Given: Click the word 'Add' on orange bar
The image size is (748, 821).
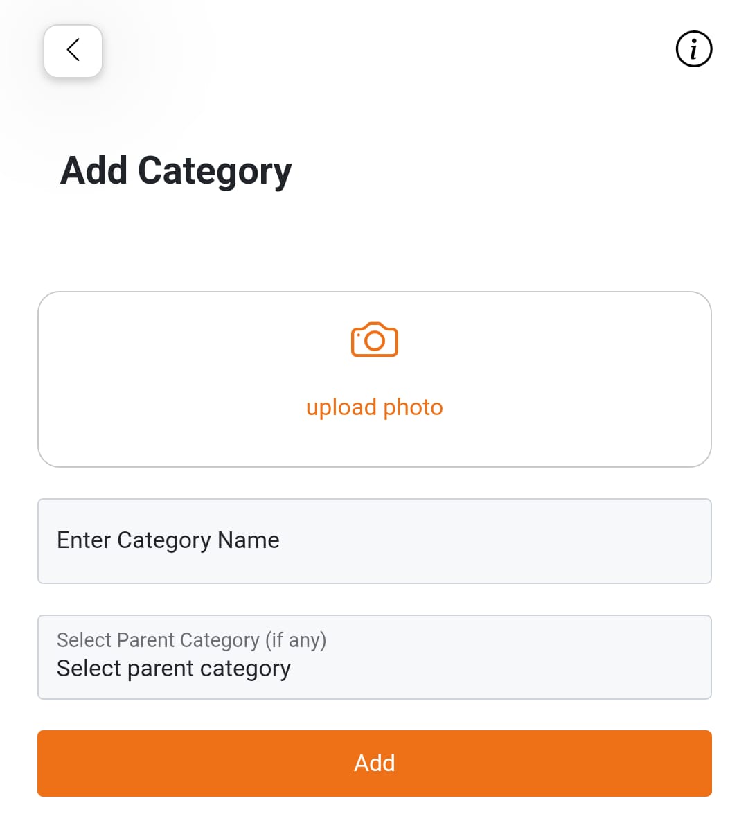Looking at the screenshot, I should (374, 763).
